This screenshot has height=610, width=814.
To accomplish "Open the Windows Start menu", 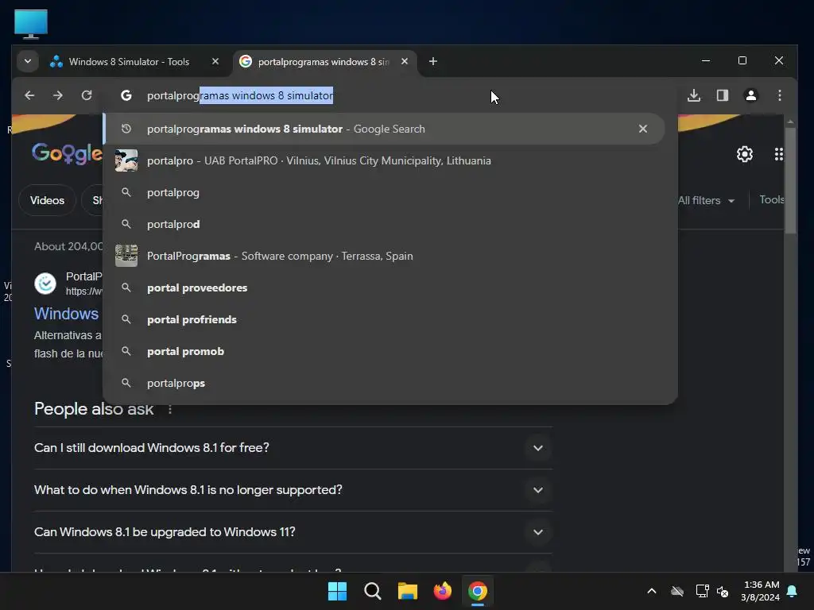I will click(x=337, y=591).
